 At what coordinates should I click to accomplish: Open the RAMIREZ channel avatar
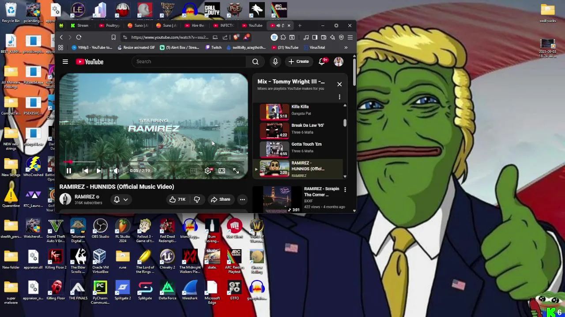(x=65, y=199)
